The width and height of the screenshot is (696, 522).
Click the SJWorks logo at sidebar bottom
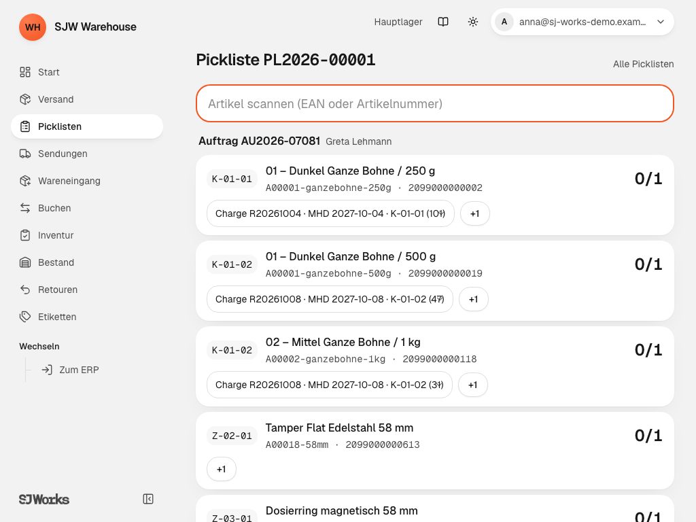(x=44, y=500)
